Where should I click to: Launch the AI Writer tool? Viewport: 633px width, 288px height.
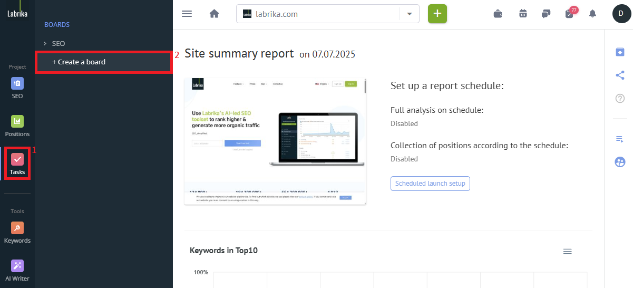[x=17, y=271]
